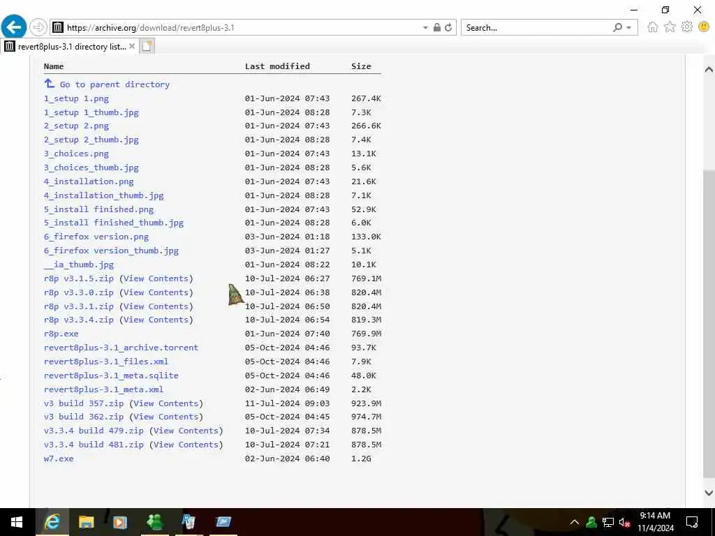
Task: Close the revert8plus-3.1 tab with its X
Action: 132,46
